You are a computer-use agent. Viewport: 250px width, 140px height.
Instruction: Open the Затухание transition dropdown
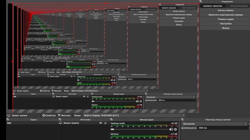[214, 124]
